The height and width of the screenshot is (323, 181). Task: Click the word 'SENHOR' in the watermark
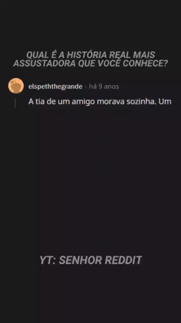80,260
